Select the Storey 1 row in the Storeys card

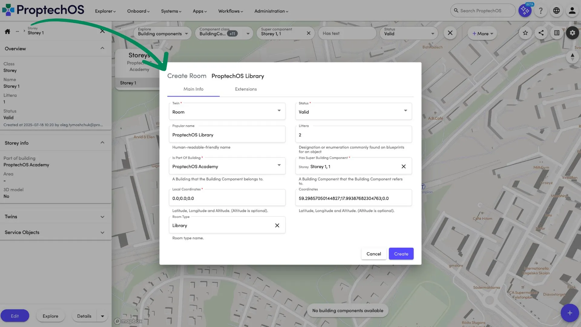138,83
